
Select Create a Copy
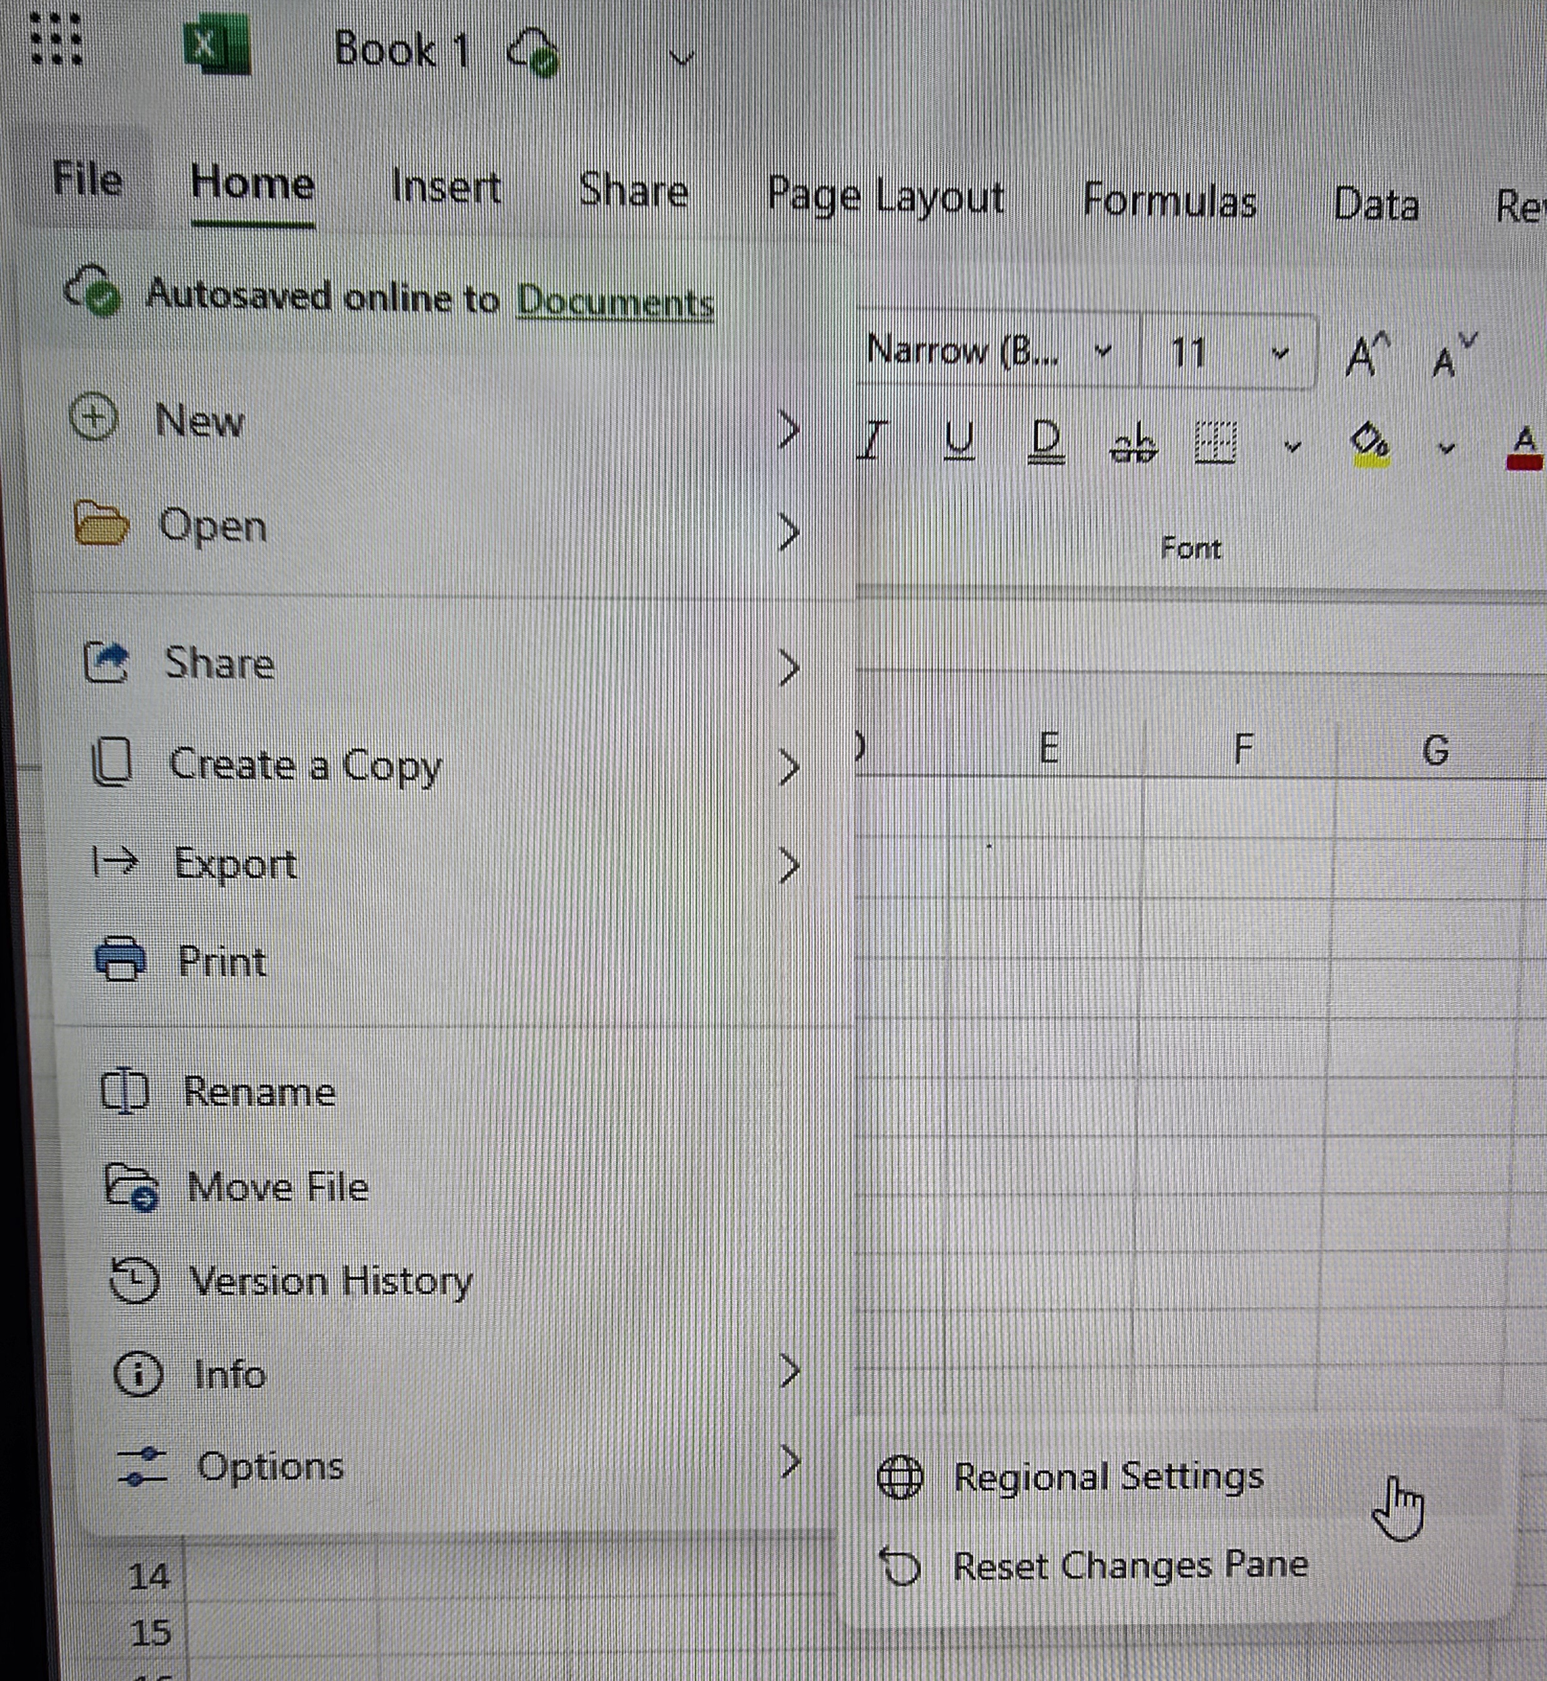[x=444, y=765]
